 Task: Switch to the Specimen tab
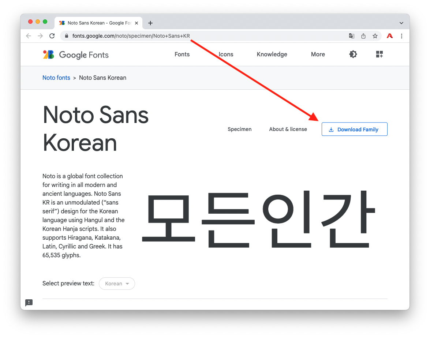click(239, 129)
